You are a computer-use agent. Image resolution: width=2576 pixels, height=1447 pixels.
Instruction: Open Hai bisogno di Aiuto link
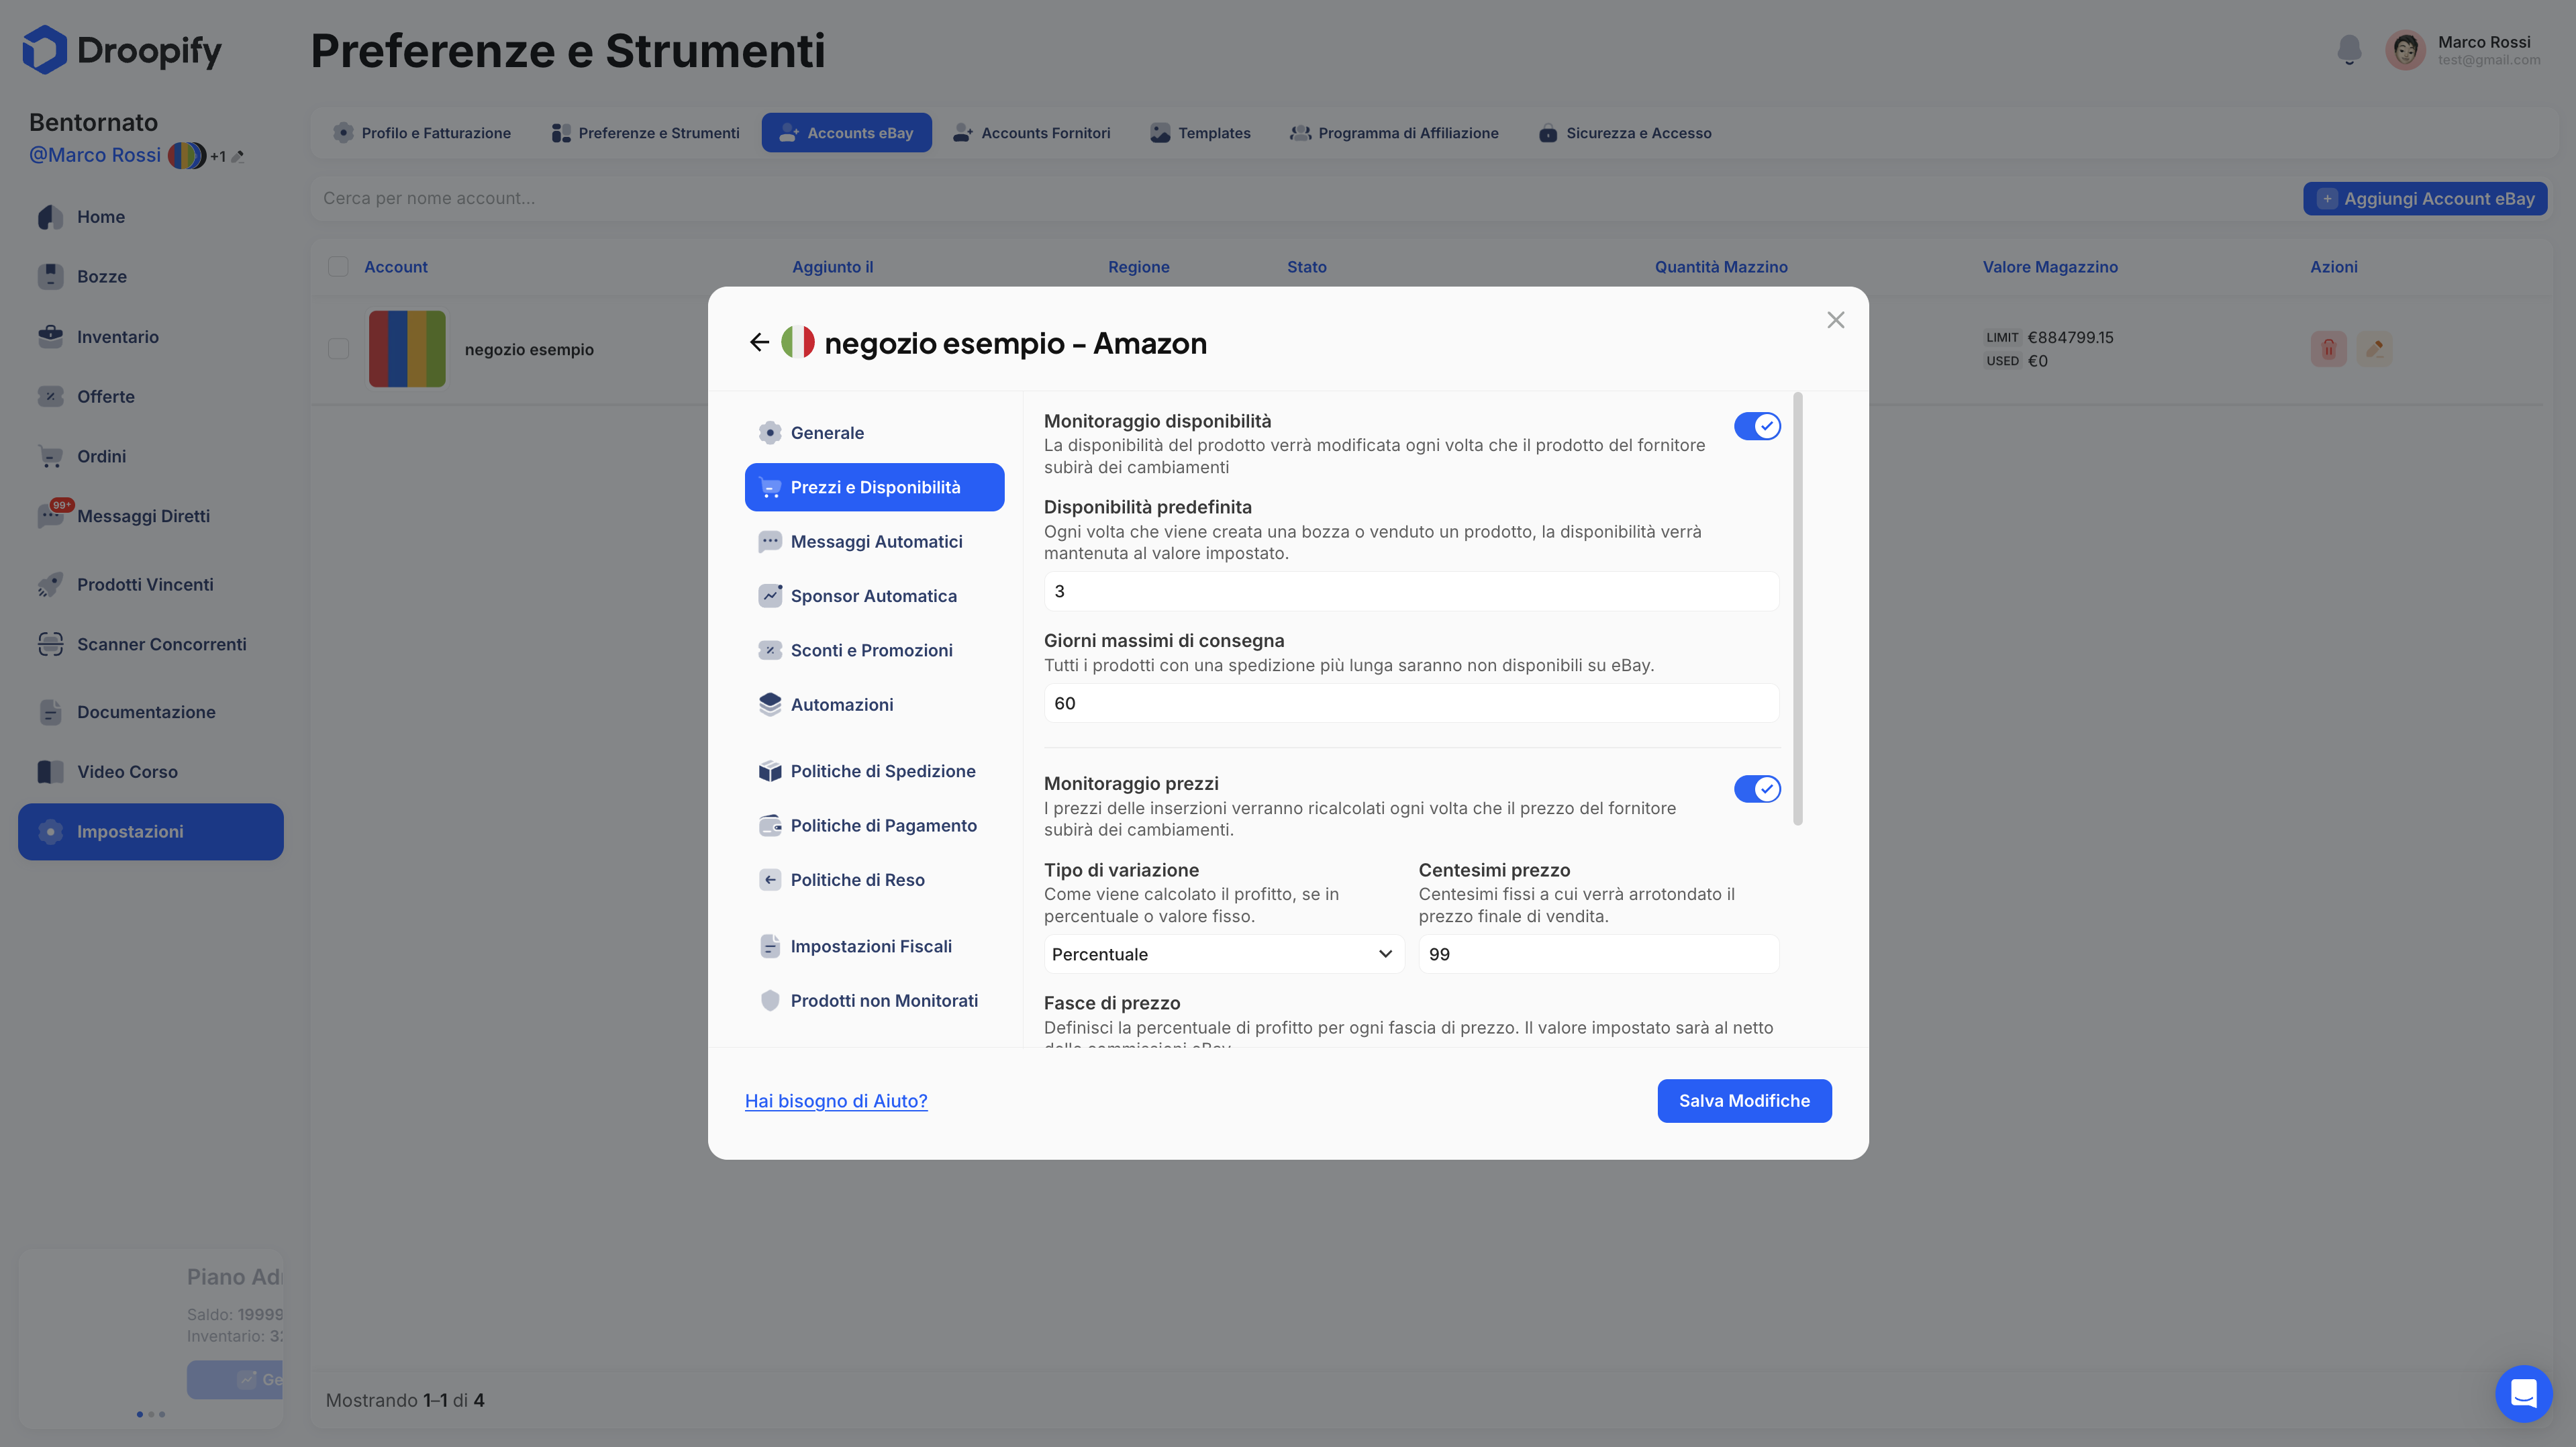click(x=835, y=1100)
